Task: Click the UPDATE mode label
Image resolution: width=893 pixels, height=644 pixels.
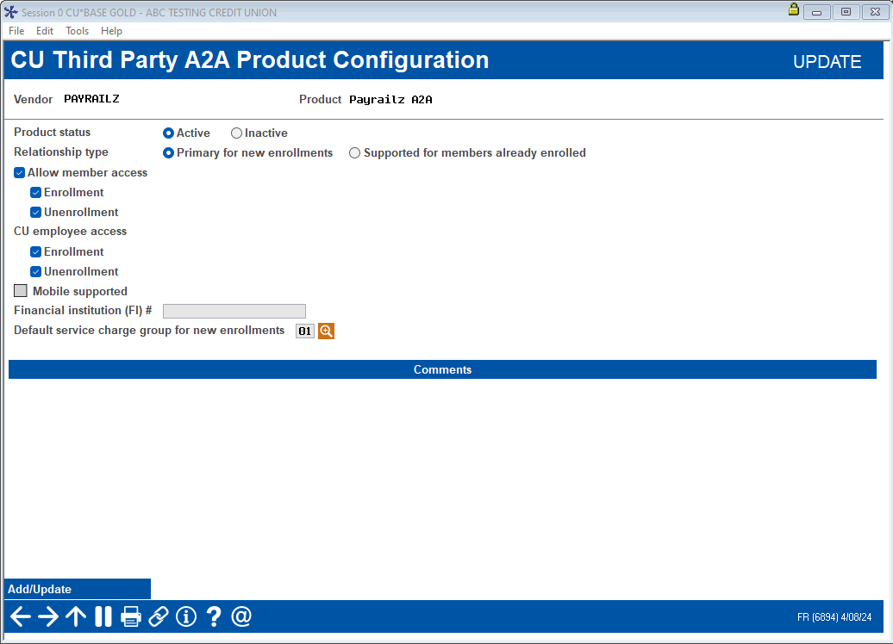Action: click(827, 61)
